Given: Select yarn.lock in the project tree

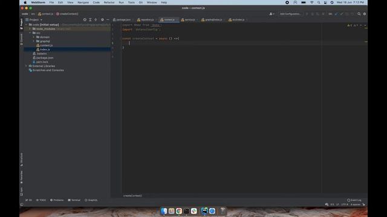Looking at the screenshot, I should point(42,62).
